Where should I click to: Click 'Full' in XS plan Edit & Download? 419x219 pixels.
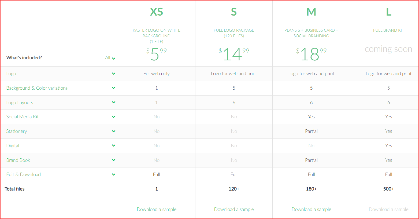pyautogui.click(x=157, y=174)
